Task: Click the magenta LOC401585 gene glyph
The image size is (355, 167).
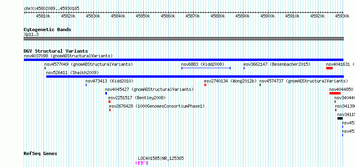Action: tap(142, 163)
